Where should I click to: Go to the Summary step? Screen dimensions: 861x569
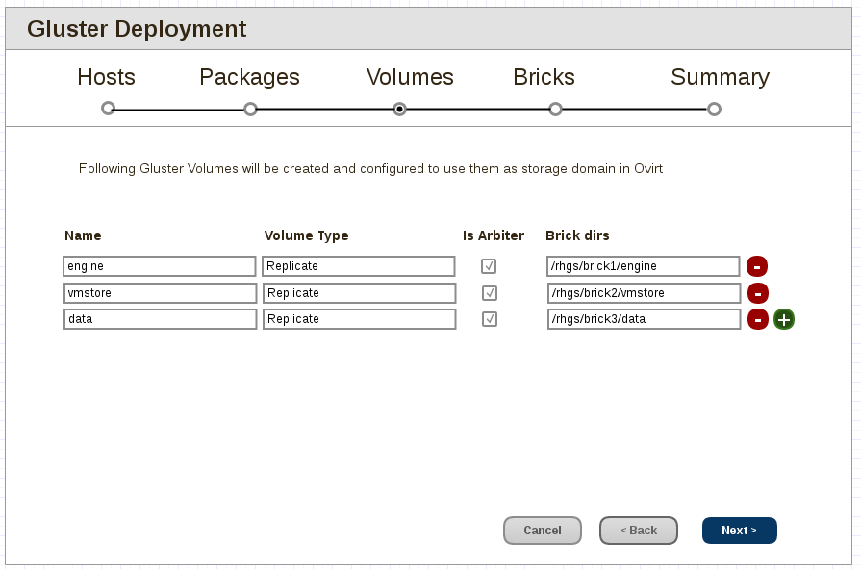tap(720, 77)
